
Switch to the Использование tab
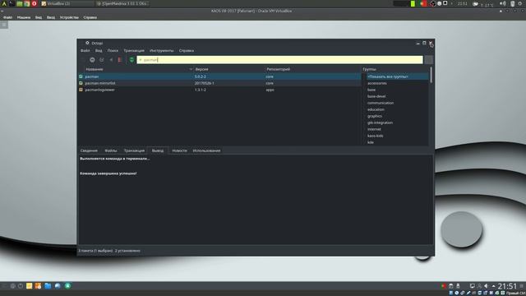(x=206, y=150)
